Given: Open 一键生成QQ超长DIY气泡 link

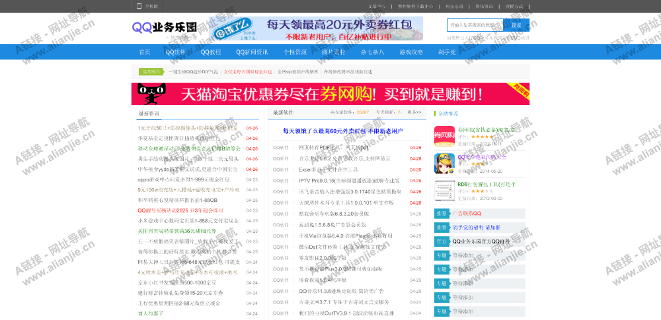Looking at the screenshot, I should tap(194, 72).
